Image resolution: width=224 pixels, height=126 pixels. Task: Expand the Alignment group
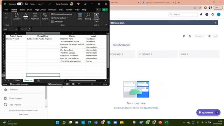(35, 17)
